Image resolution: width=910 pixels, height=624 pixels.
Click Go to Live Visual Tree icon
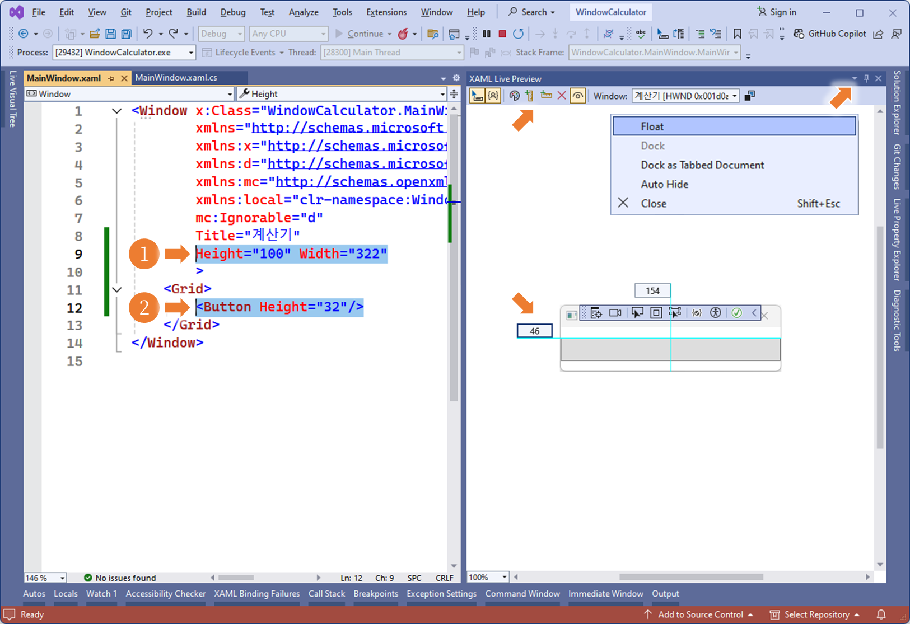[596, 313]
